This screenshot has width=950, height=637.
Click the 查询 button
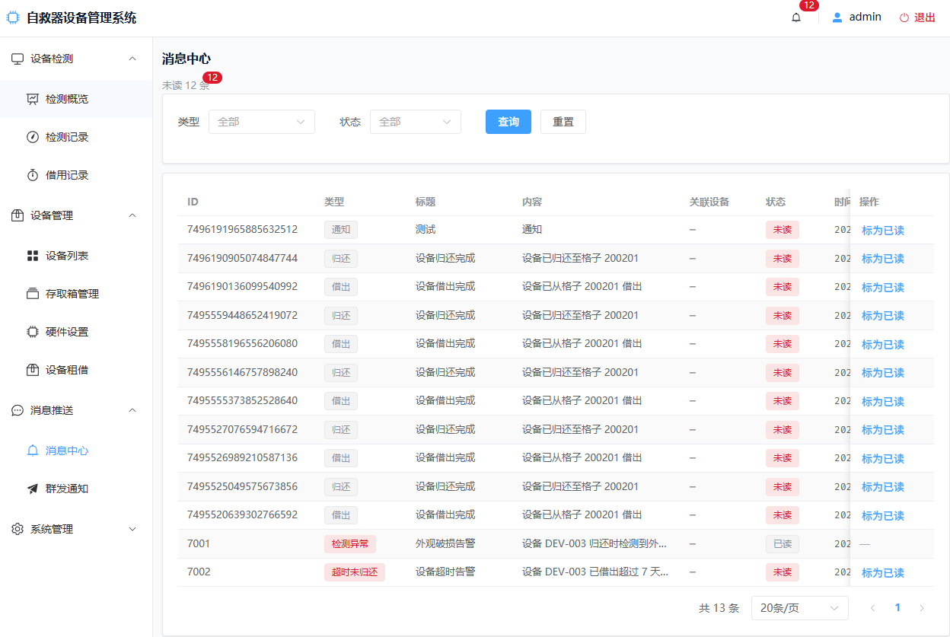(x=508, y=122)
